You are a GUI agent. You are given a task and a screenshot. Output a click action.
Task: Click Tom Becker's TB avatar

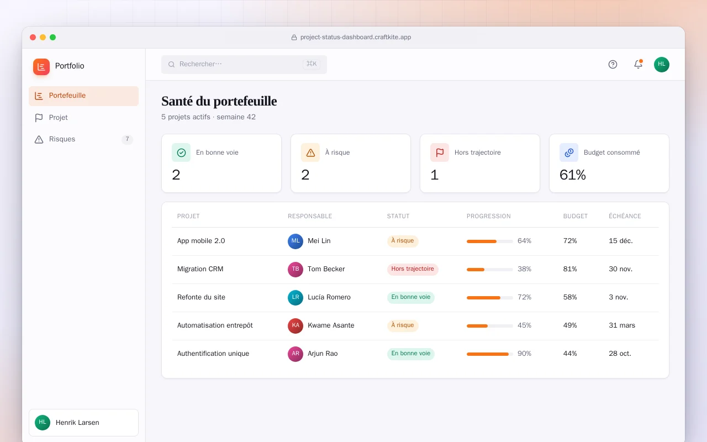coord(296,270)
